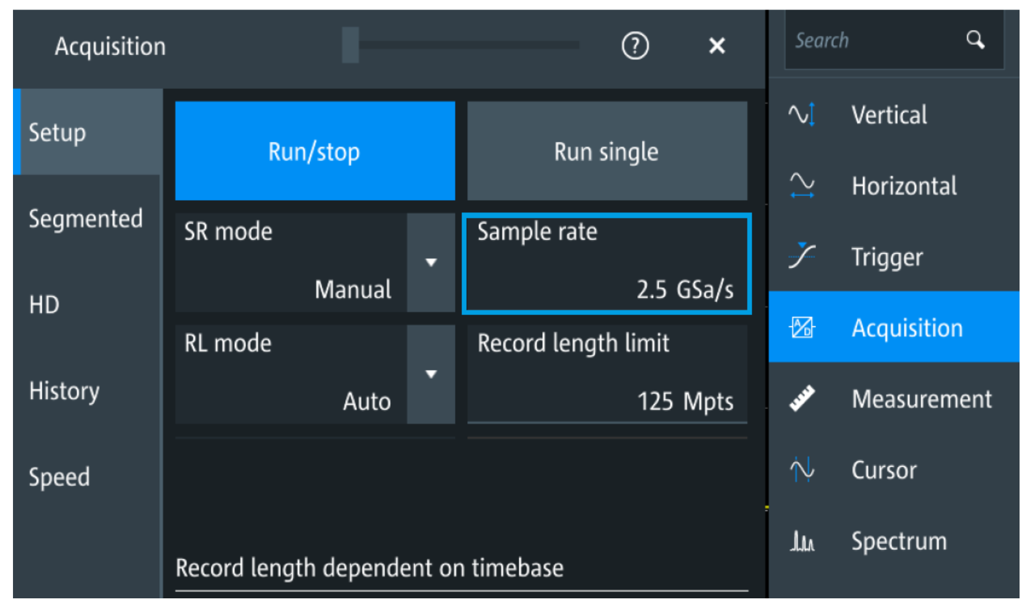Click the Horizontal timebase icon
Screen dimensions: 1029x606
pos(802,186)
